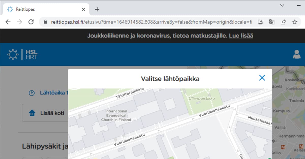Image resolution: width=305 pixels, height=159 pixels.
Task: Open the browser window chevron at top right
Action: (x=282, y=6)
